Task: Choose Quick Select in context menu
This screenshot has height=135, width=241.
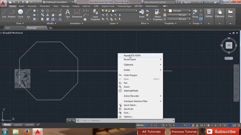Action: tap(140, 105)
